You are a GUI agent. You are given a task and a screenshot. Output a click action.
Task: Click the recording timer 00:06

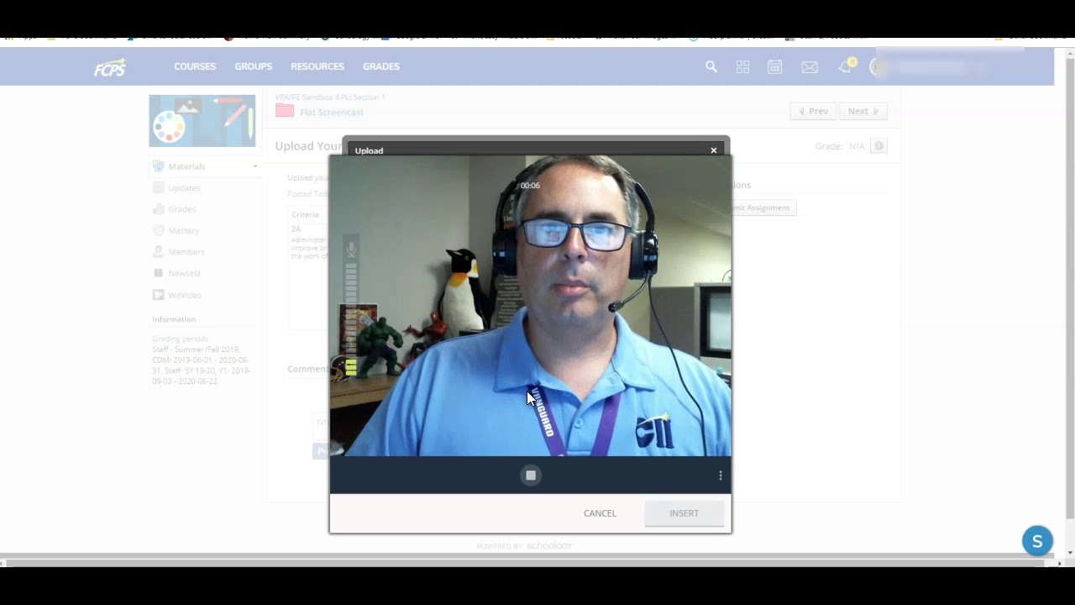point(530,186)
